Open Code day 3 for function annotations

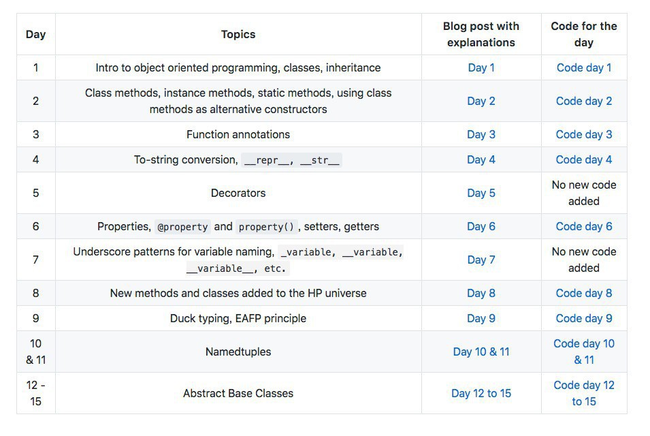[583, 134]
